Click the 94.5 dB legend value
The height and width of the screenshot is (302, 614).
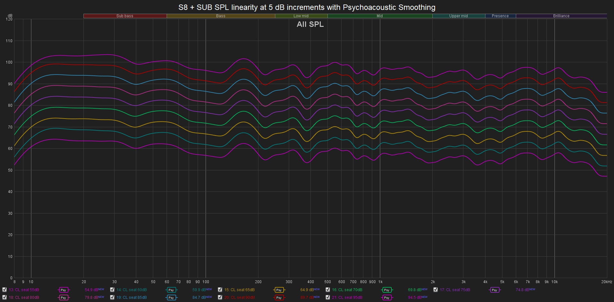point(415,298)
